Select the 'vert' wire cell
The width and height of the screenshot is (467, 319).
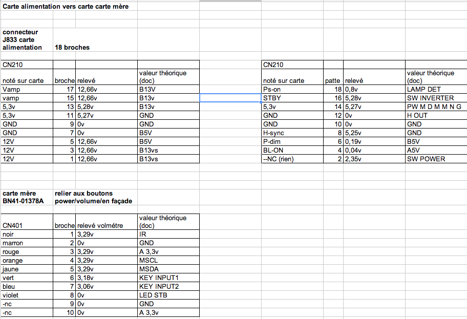coord(27,278)
